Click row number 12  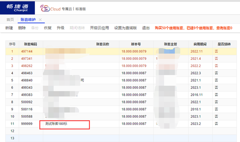(12, 131)
